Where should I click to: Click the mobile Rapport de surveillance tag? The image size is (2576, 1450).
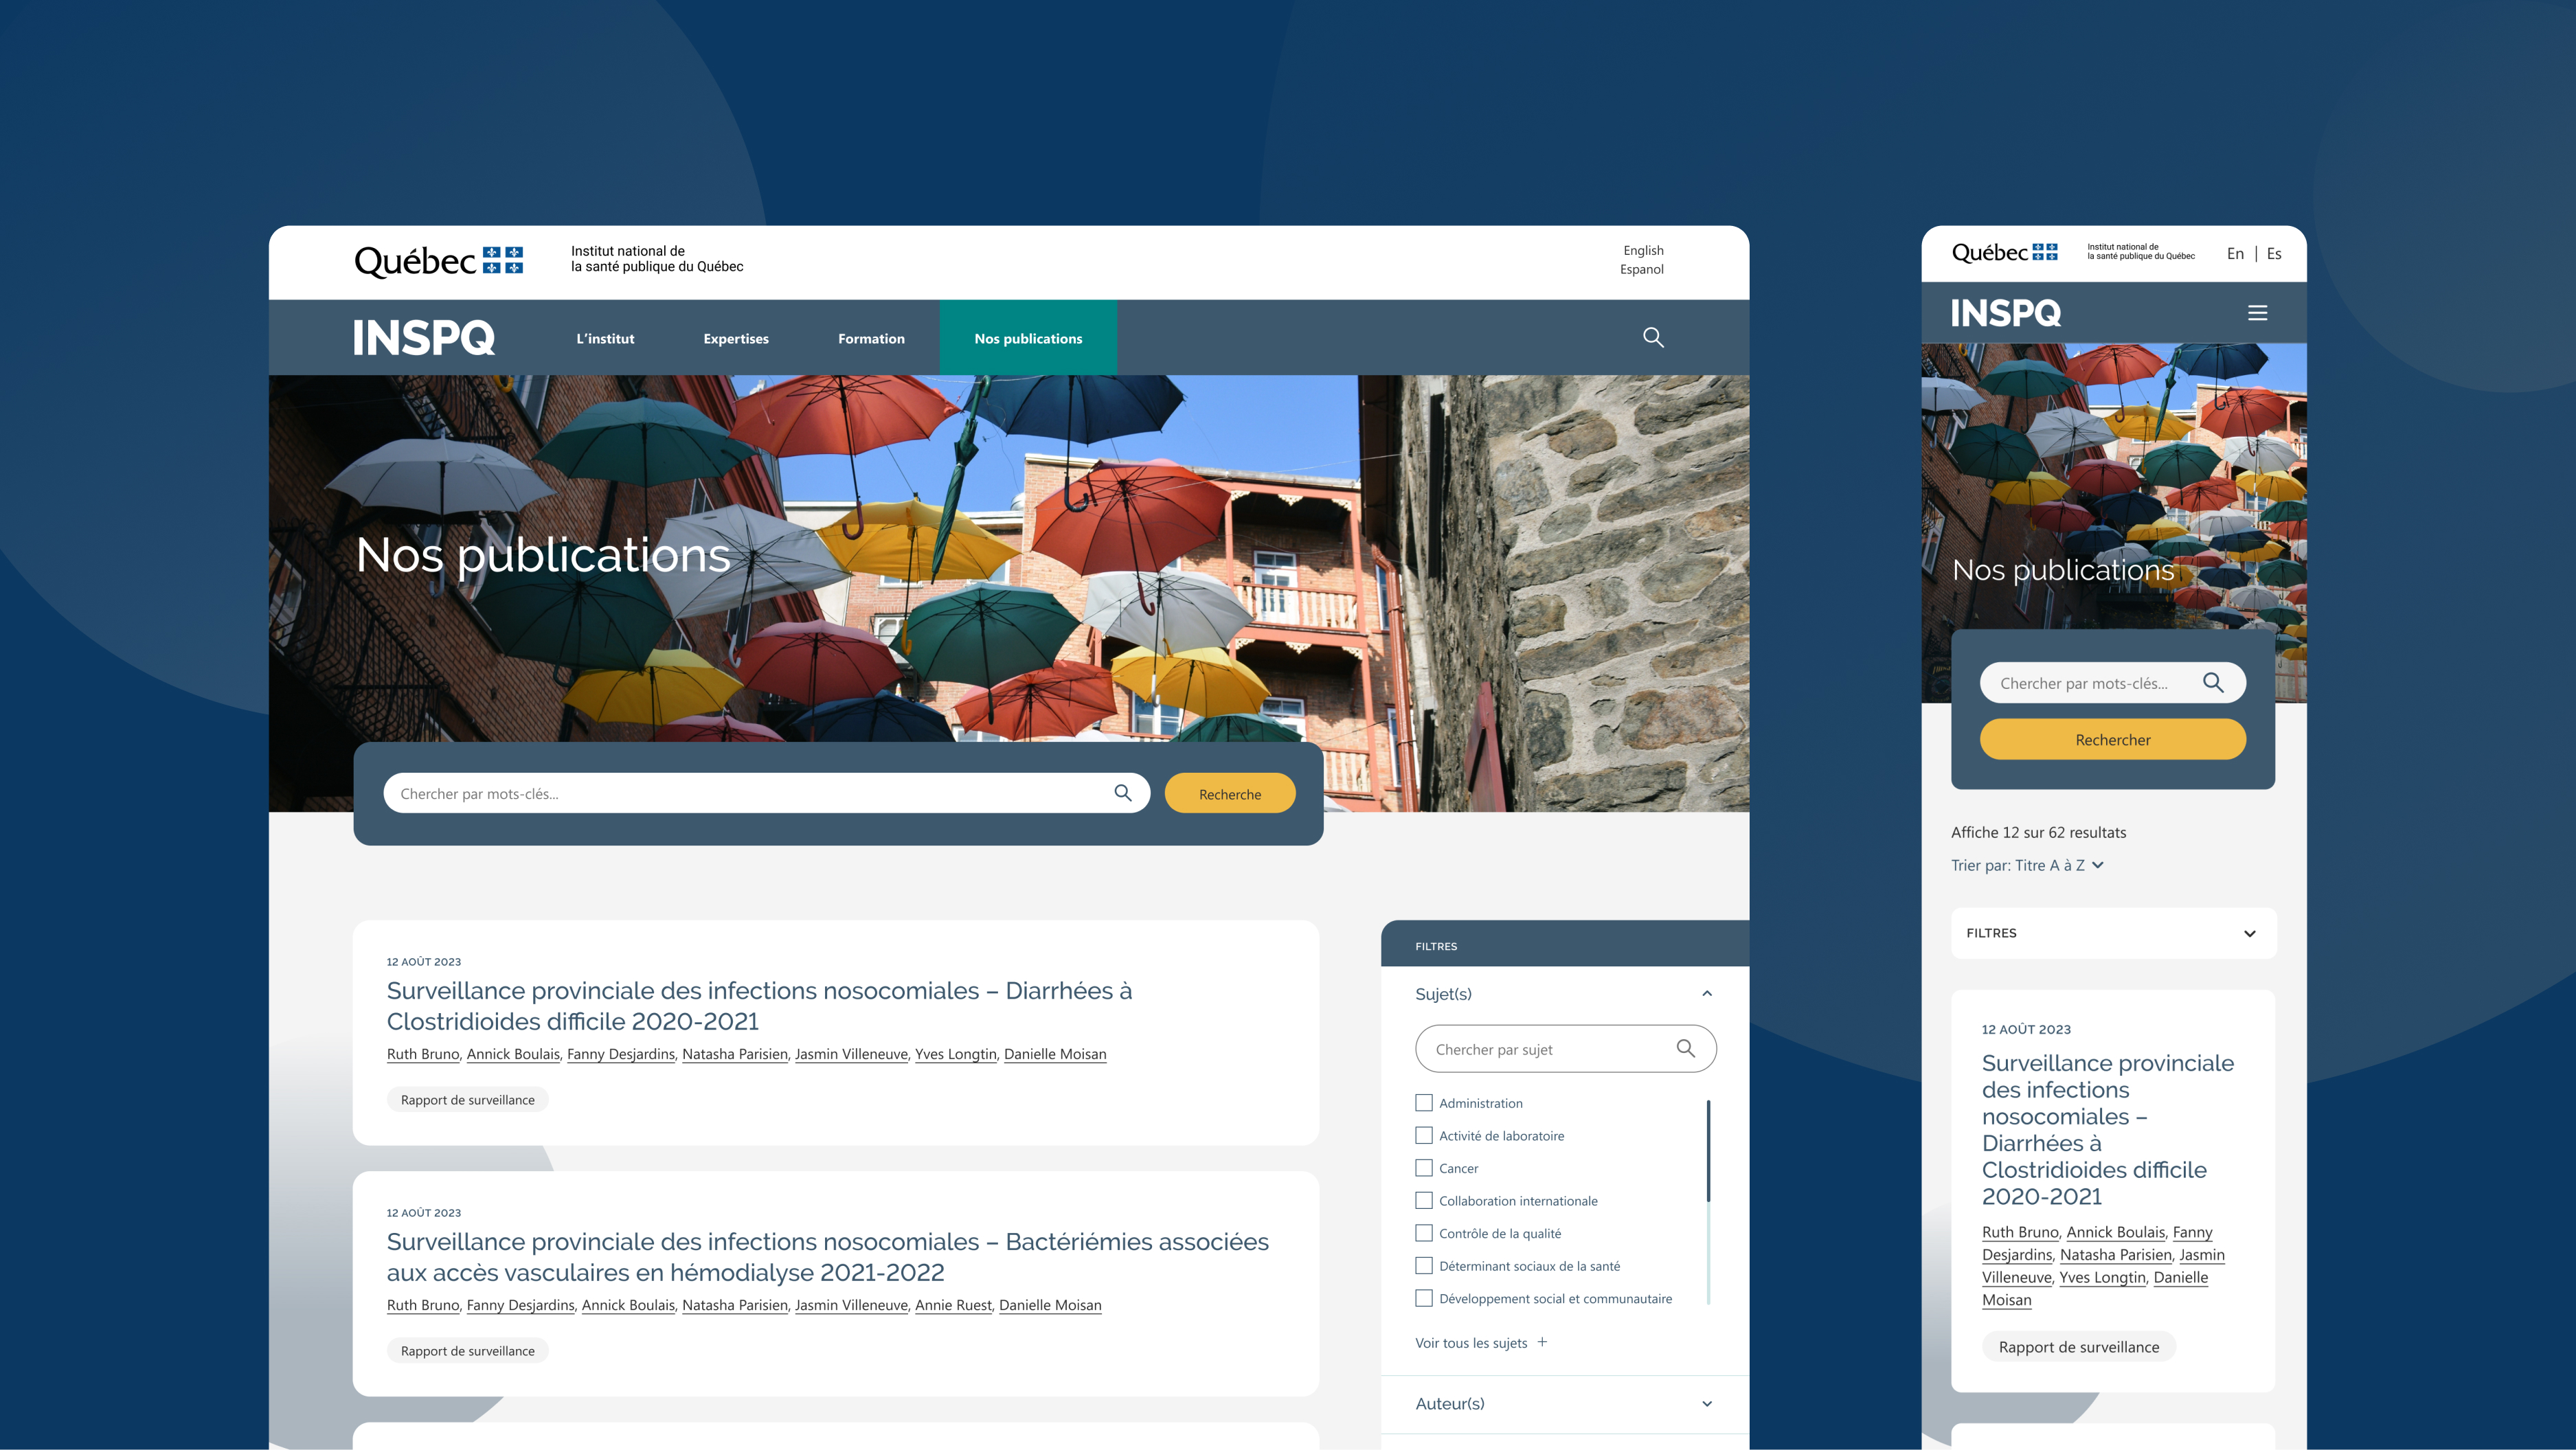[x=2079, y=1346]
